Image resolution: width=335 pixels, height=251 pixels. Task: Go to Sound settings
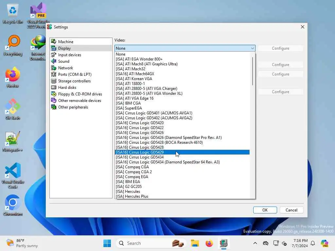tap(81, 61)
